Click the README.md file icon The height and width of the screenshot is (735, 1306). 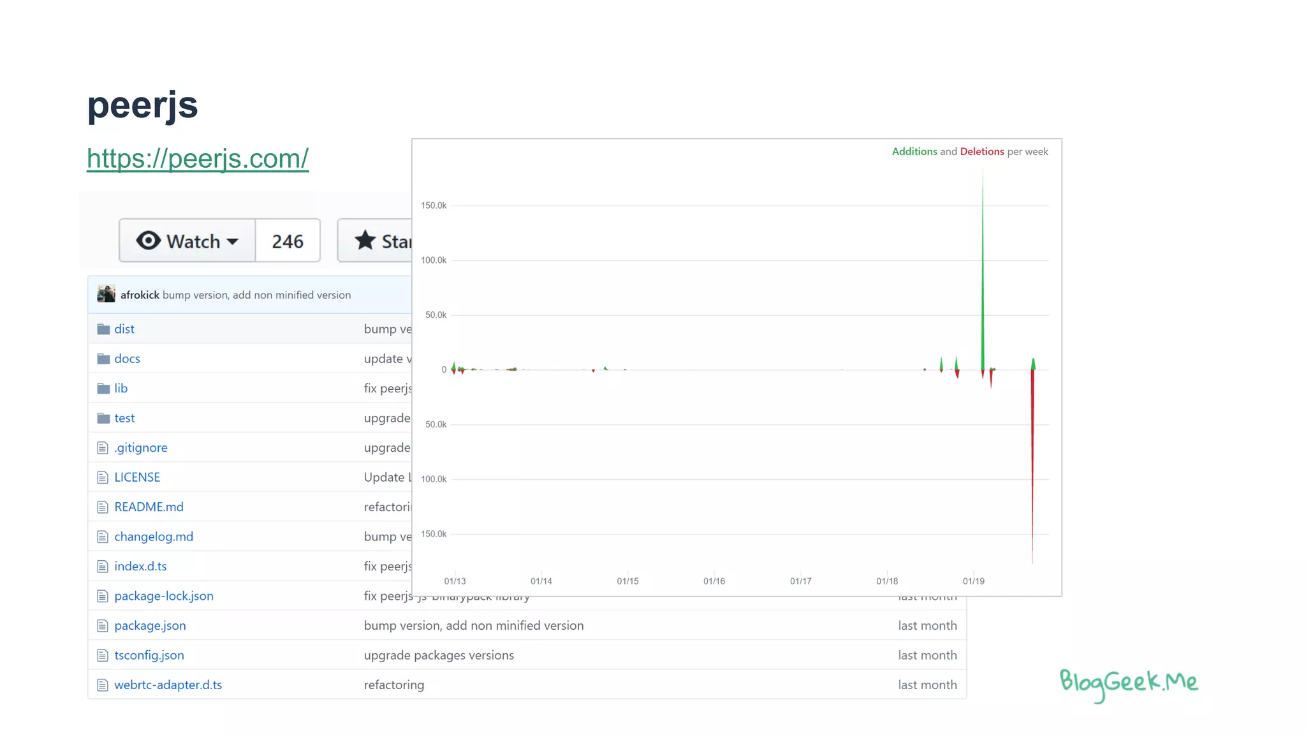(103, 507)
